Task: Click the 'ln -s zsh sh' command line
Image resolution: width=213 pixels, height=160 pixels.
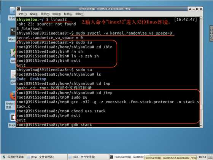Action: [x=57, y=56]
